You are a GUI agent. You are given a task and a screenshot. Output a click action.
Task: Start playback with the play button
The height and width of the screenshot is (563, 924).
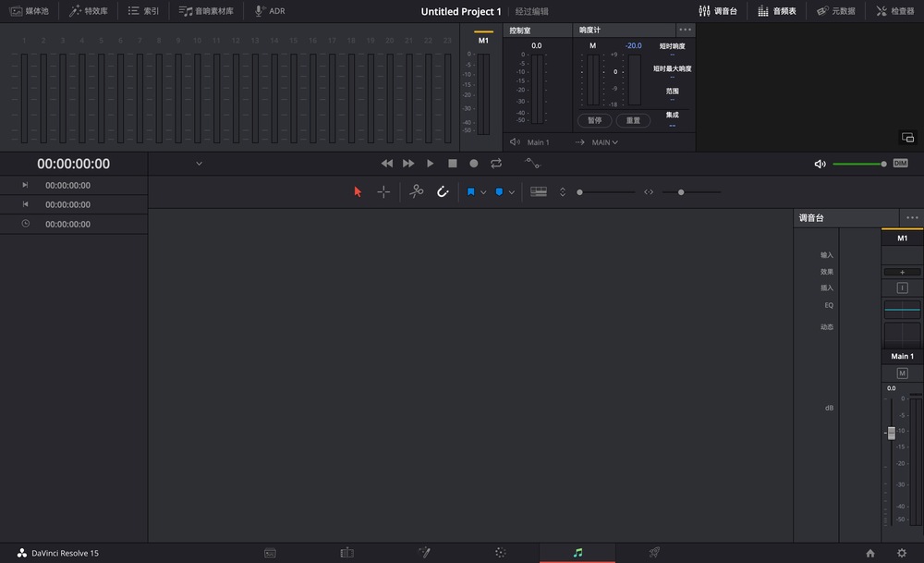431,164
